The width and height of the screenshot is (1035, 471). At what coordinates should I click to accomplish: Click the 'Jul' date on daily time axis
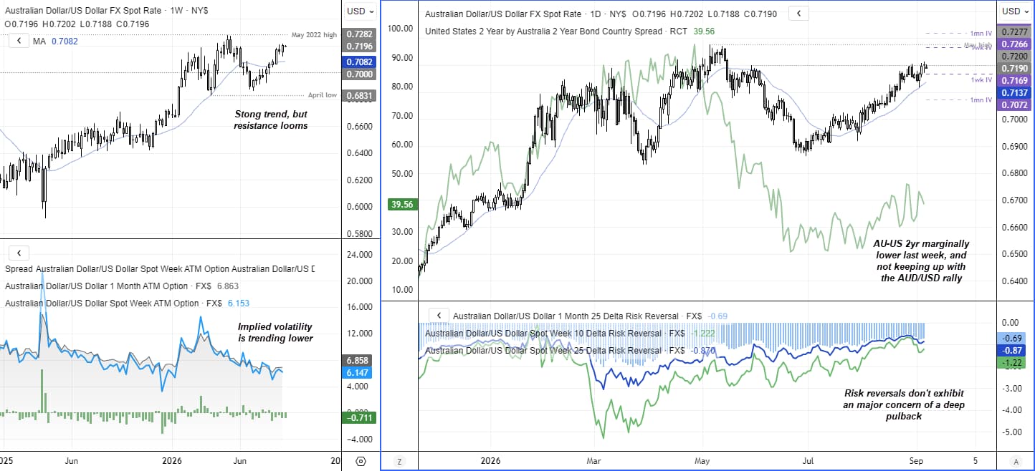[808, 461]
